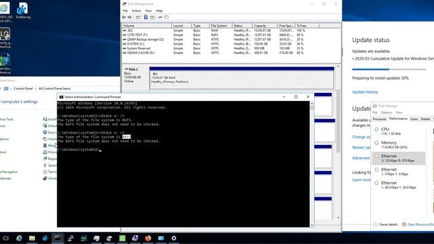The width and height of the screenshot is (434, 244).
Task: Click Layout column header
Action: pyautogui.click(x=181, y=26)
